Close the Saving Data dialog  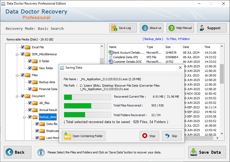(180, 68)
